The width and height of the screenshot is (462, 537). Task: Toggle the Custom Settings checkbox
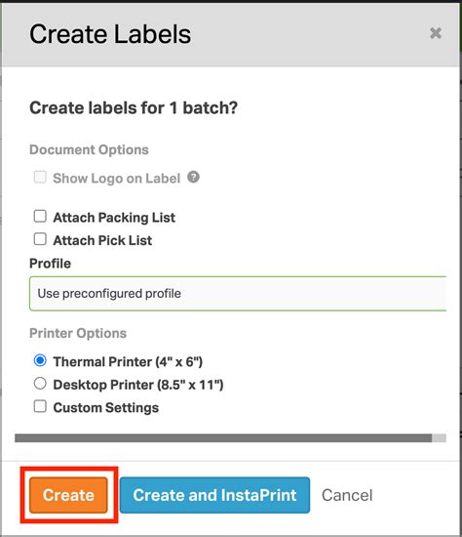pos(40,406)
